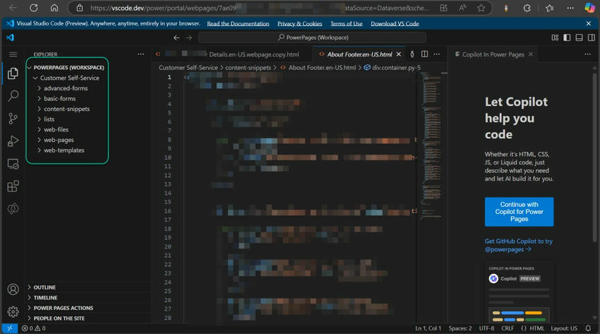This screenshot has height=334, width=600.
Task: Go back using the editor navigation arrow
Action: pyautogui.click(x=176, y=37)
